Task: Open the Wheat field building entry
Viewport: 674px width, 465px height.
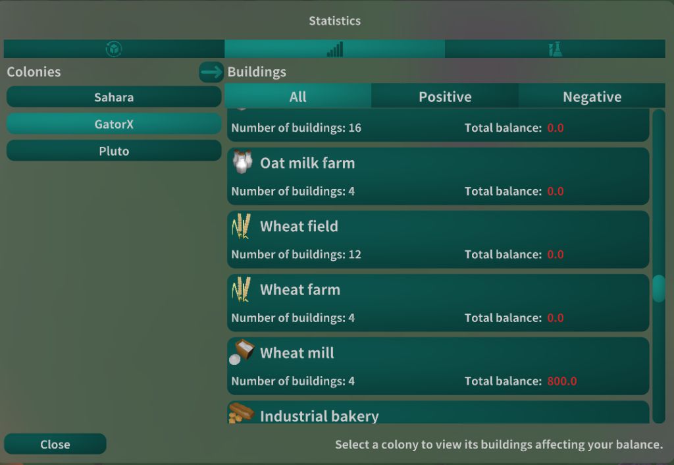Action: point(438,239)
